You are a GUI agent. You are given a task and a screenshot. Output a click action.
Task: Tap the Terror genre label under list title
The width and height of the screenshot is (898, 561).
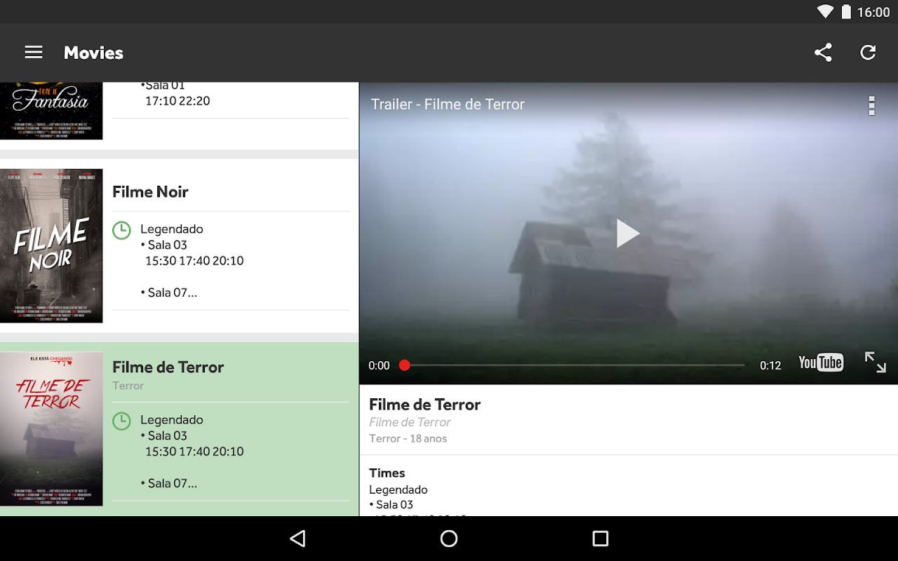(x=128, y=386)
